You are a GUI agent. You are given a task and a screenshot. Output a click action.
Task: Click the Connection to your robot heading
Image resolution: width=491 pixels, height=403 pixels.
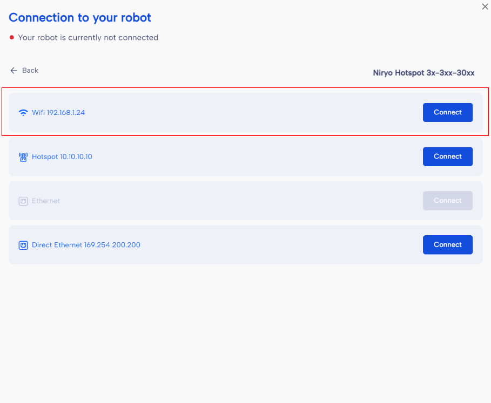[x=80, y=17]
